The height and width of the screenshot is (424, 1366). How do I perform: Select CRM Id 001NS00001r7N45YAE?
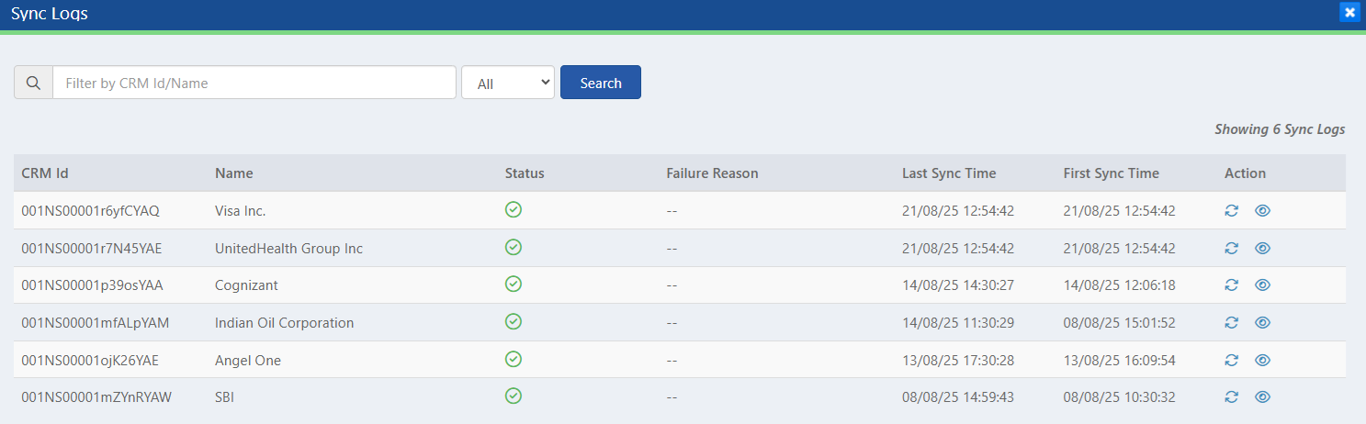coord(92,249)
